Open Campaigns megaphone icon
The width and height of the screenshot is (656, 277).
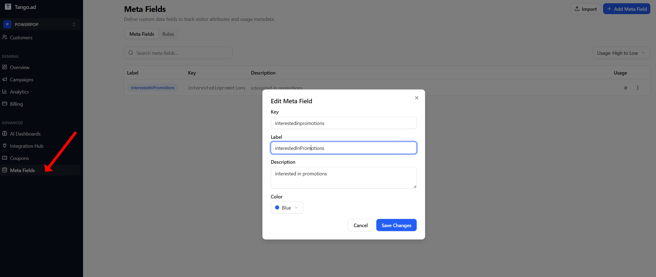(5, 79)
